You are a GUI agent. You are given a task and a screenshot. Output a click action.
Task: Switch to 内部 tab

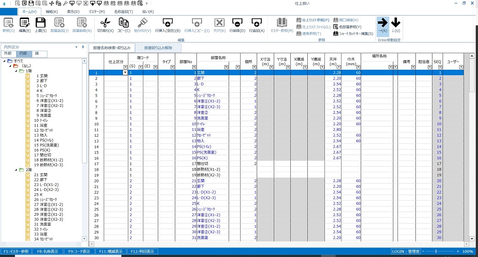tap(23, 54)
